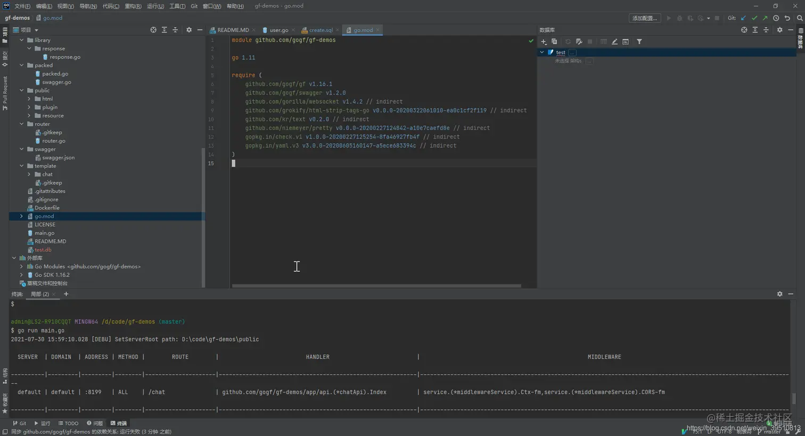Image resolution: width=805 pixels, height=436 pixels.
Task: Expand the chat folder under template
Action: coord(29,174)
